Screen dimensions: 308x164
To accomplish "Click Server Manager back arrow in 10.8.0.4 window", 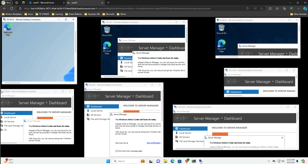I will 242,53.
